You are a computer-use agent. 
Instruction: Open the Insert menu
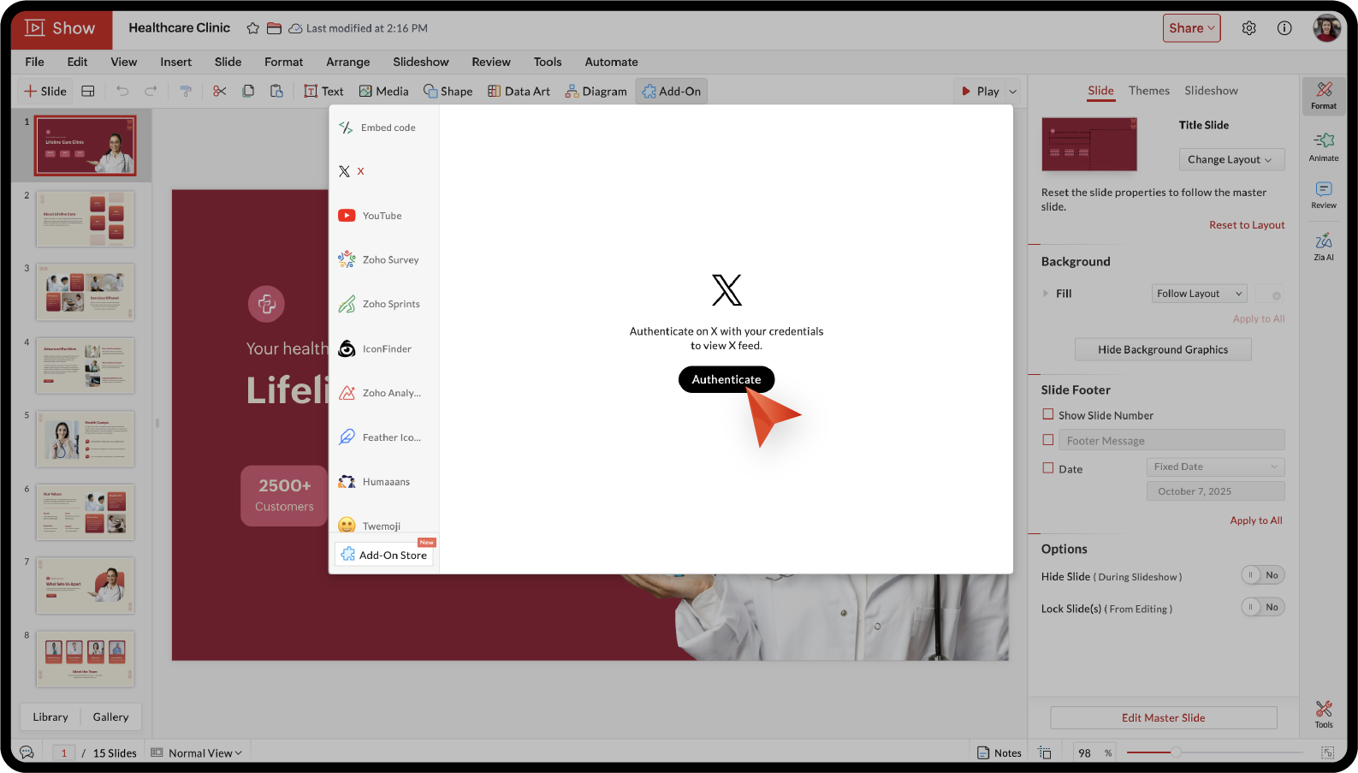point(175,62)
